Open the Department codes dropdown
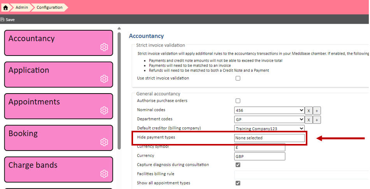 pyautogui.click(x=269, y=120)
